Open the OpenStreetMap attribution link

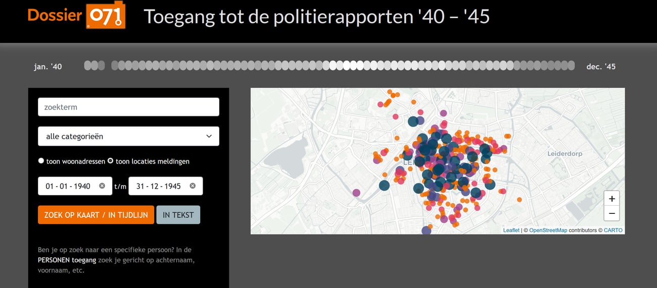548,231
